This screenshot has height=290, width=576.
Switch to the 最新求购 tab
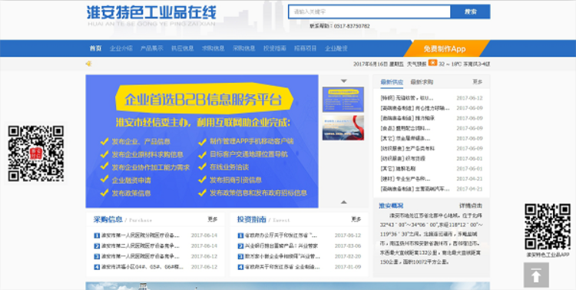pyautogui.click(x=422, y=82)
